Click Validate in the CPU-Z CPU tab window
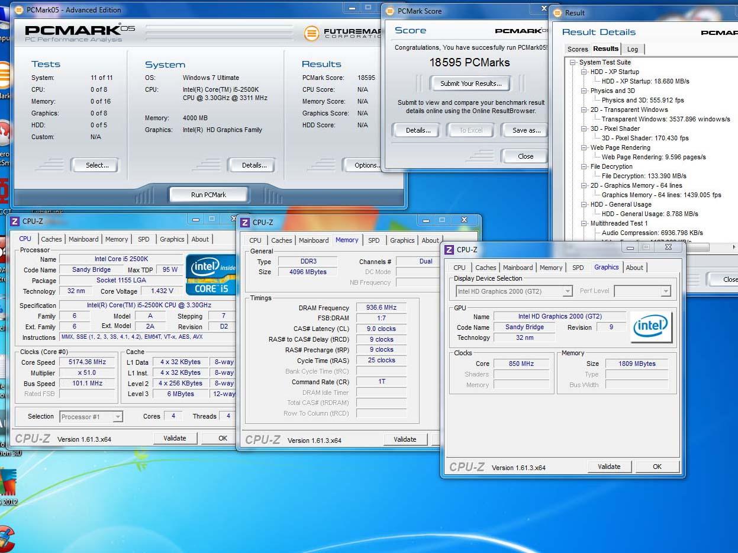The height and width of the screenshot is (553, 738). point(175,438)
